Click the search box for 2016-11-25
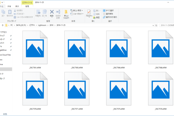The image size is (174, 116). [167, 25]
